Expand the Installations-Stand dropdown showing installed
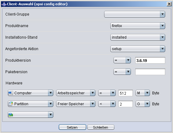This screenshot has width=173, height=133. tap(138, 37)
